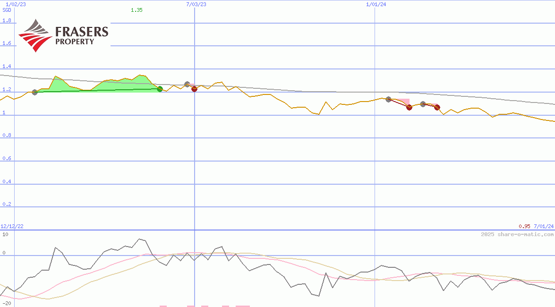Select gray entry marker starting the green trade
This screenshot has height=307, width=555.
34,92
